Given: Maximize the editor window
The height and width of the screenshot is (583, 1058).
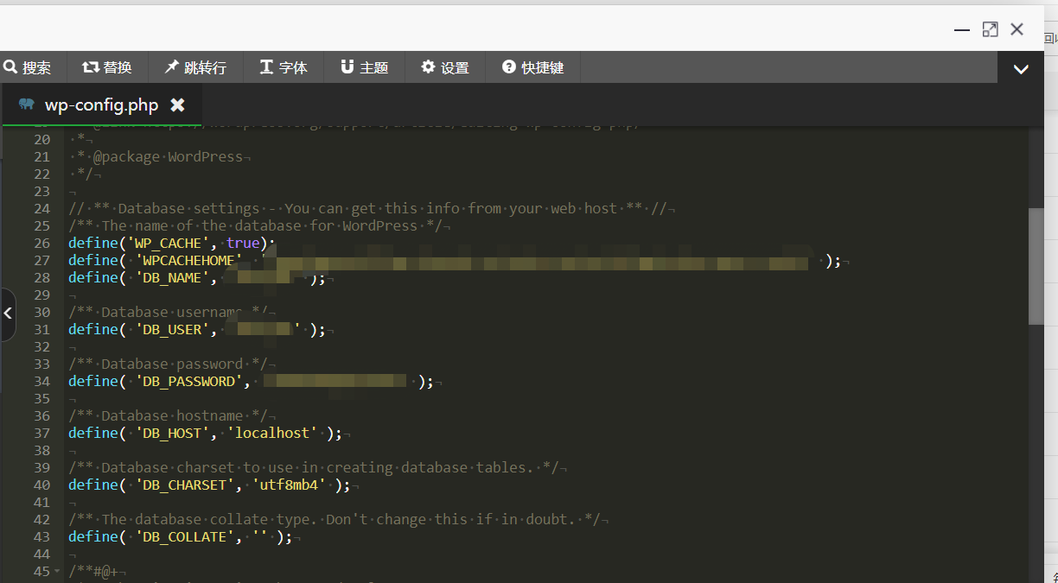Looking at the screenshot, I should 990,29.
